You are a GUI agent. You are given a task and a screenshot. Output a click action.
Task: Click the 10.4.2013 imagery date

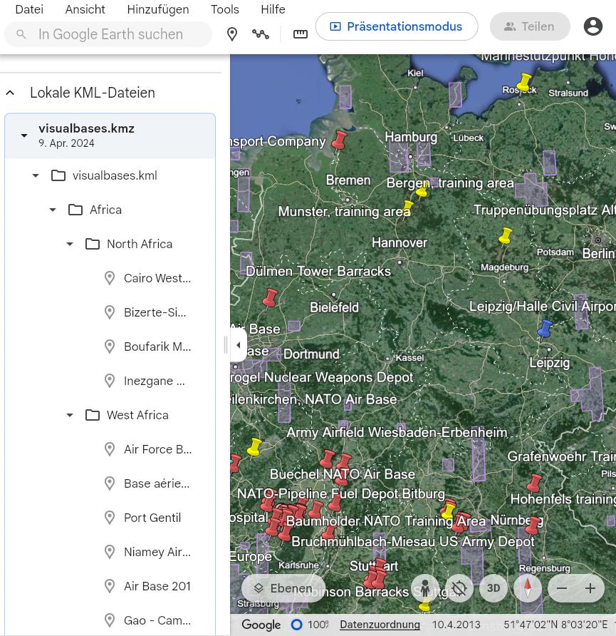[456, 625]
